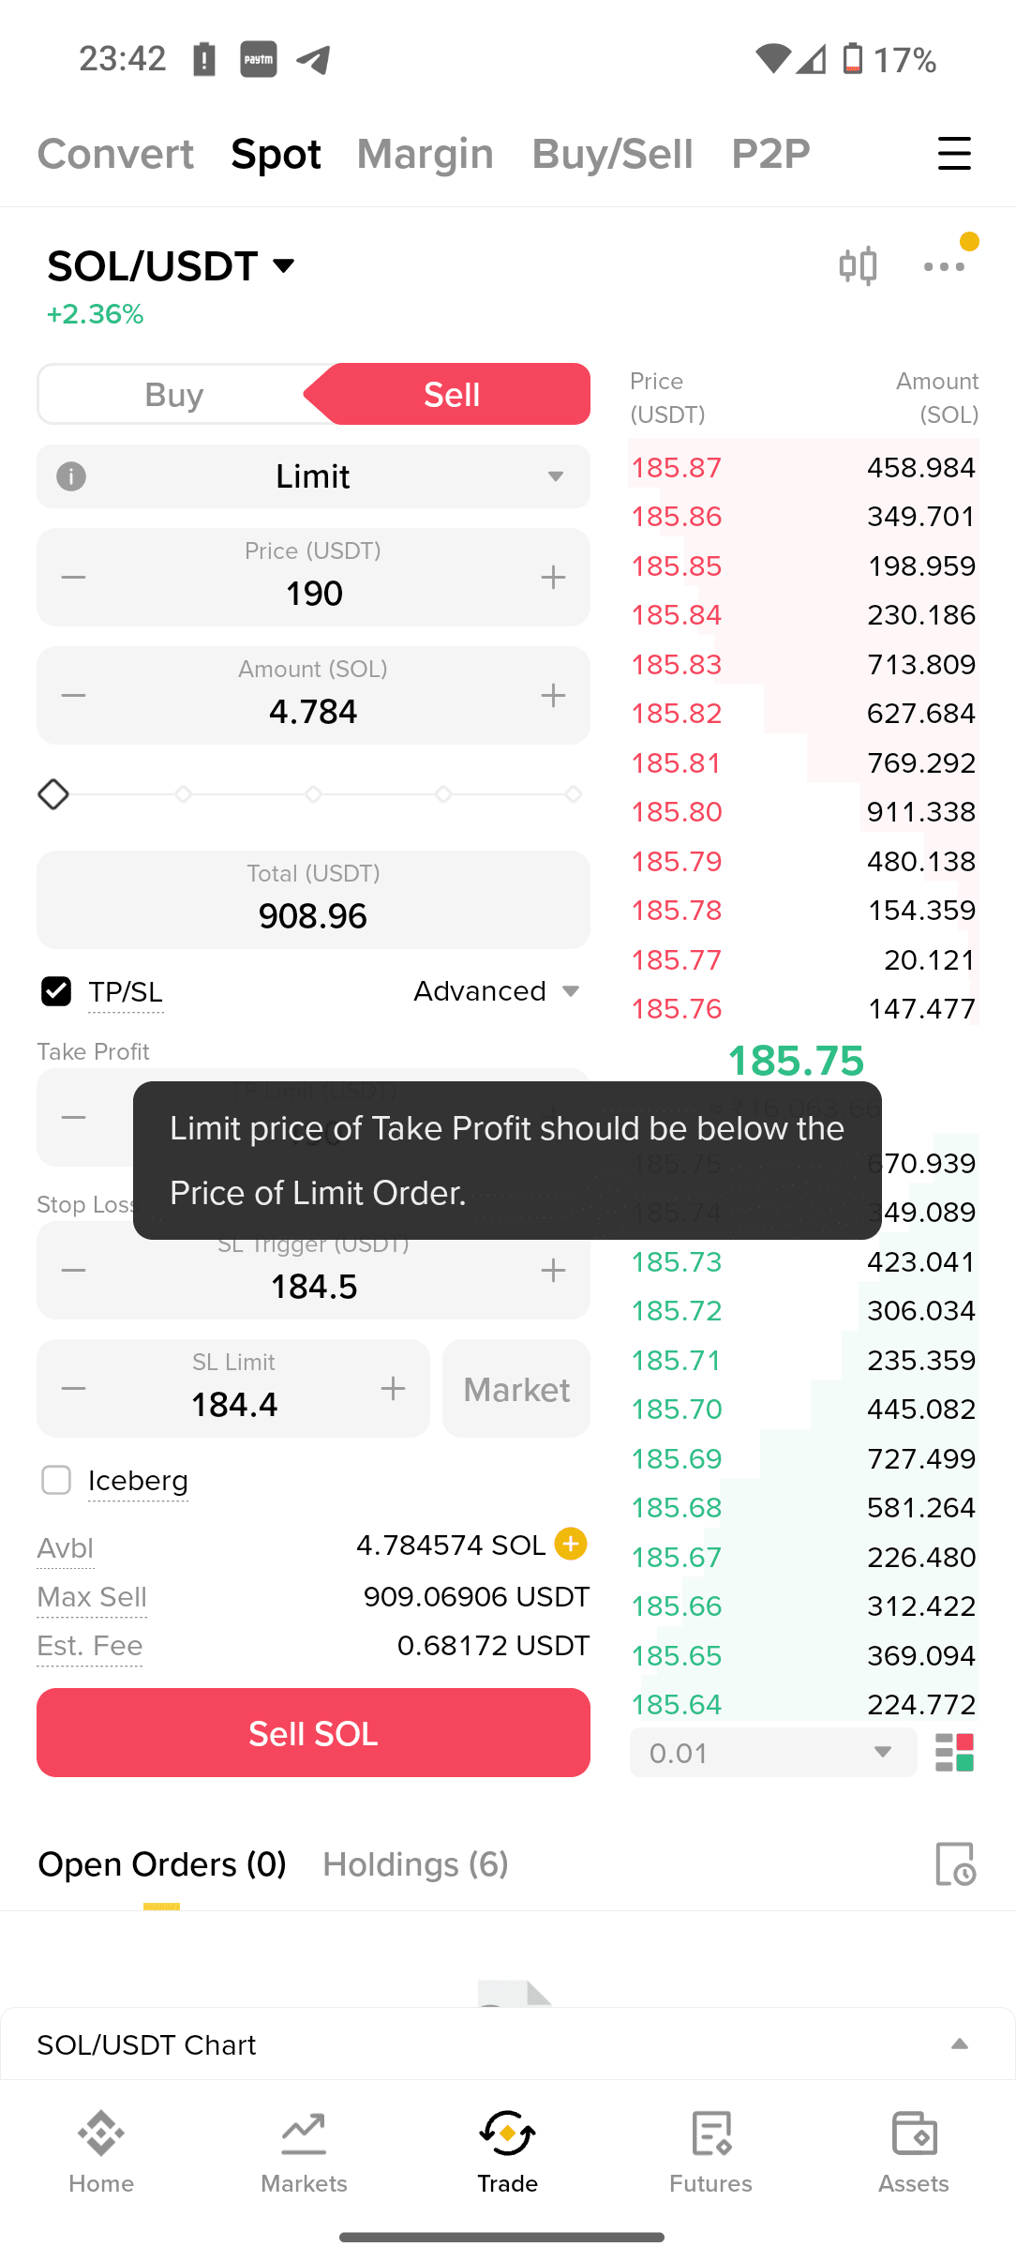Image resolution: width=1016 pixels, height=2262 pixels.
Task: Open the Limit order type dropdown
Action: 313,476
